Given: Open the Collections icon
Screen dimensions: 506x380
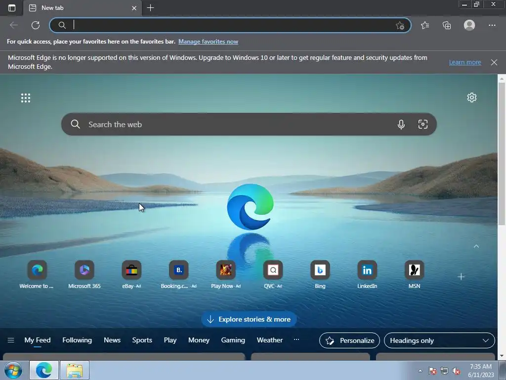Looking at the screenshot, I should point(447,25).
